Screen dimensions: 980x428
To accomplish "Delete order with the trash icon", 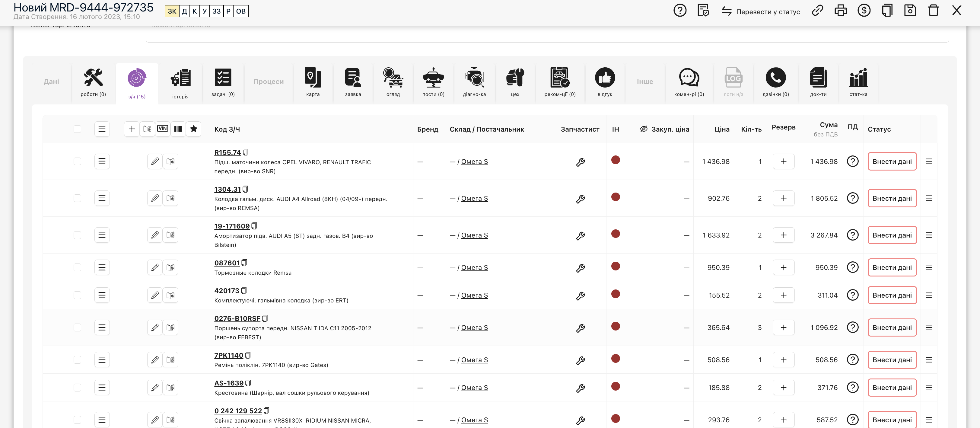I will coord(933,10).
